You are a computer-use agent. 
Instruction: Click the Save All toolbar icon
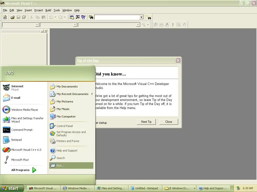tap(24, 17)
